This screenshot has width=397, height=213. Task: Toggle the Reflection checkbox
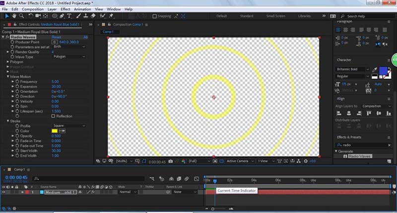point(53,116)
